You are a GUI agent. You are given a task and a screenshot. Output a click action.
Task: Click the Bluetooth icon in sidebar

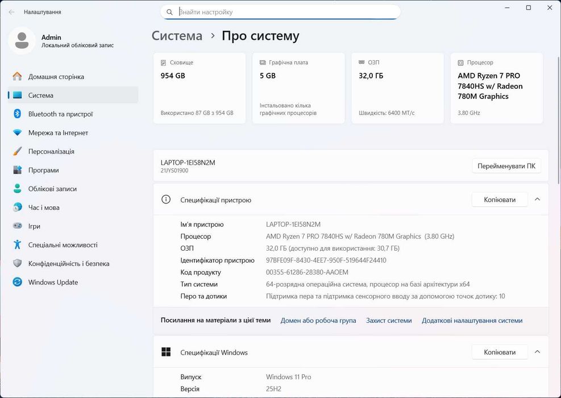pos(17,114)
